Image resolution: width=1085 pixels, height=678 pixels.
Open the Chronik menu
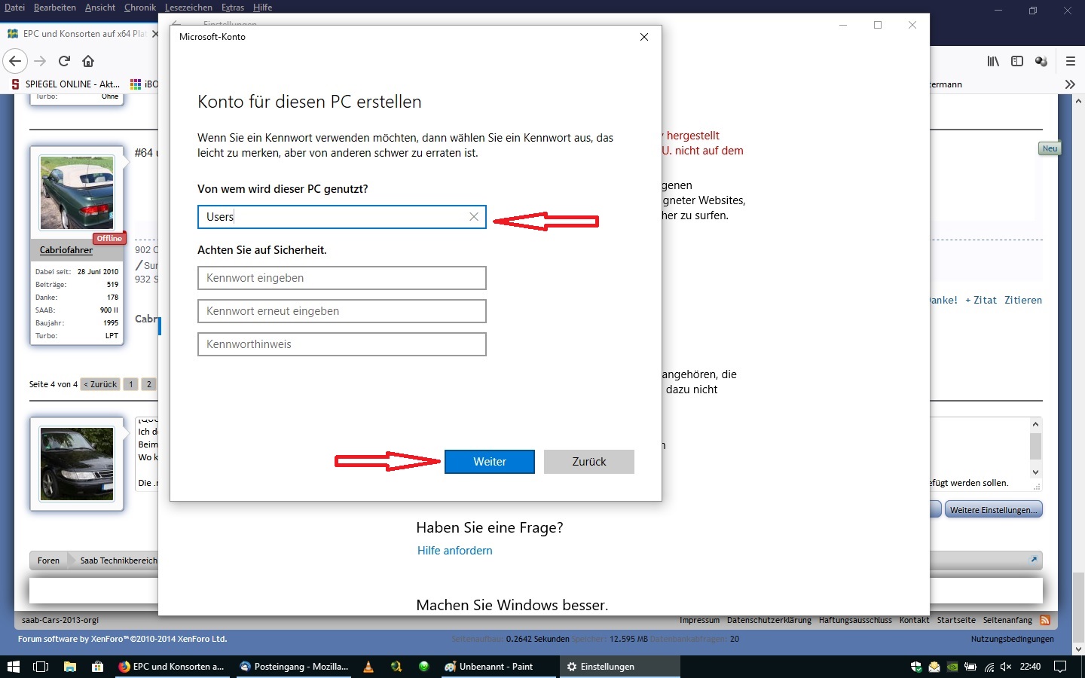point(140,8)
